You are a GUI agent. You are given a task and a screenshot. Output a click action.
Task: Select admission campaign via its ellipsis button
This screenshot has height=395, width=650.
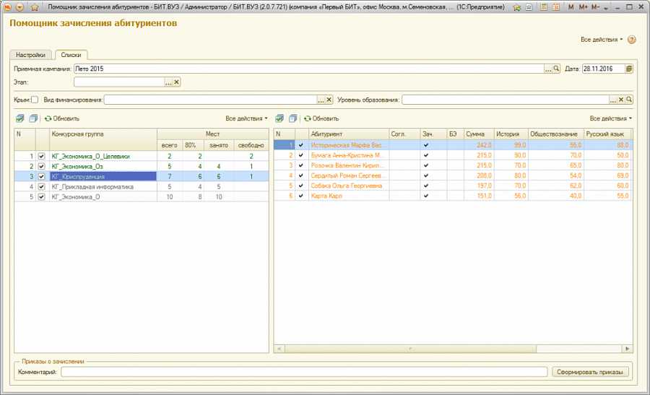[548, 69]
